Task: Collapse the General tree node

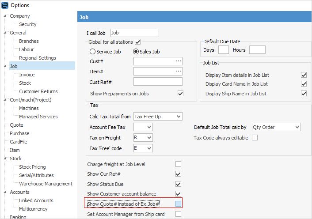Action: tap(4, 33)
